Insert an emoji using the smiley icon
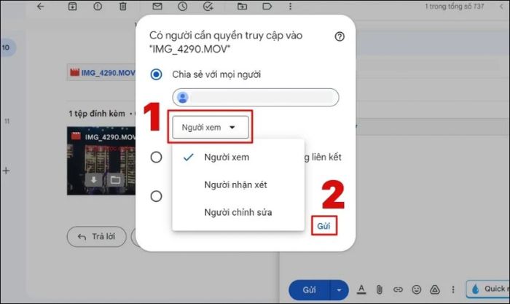 click(x=416, y=289)
